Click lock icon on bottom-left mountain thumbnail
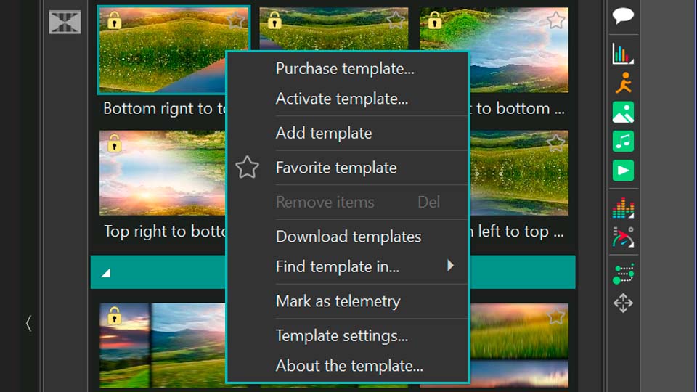 114,316
